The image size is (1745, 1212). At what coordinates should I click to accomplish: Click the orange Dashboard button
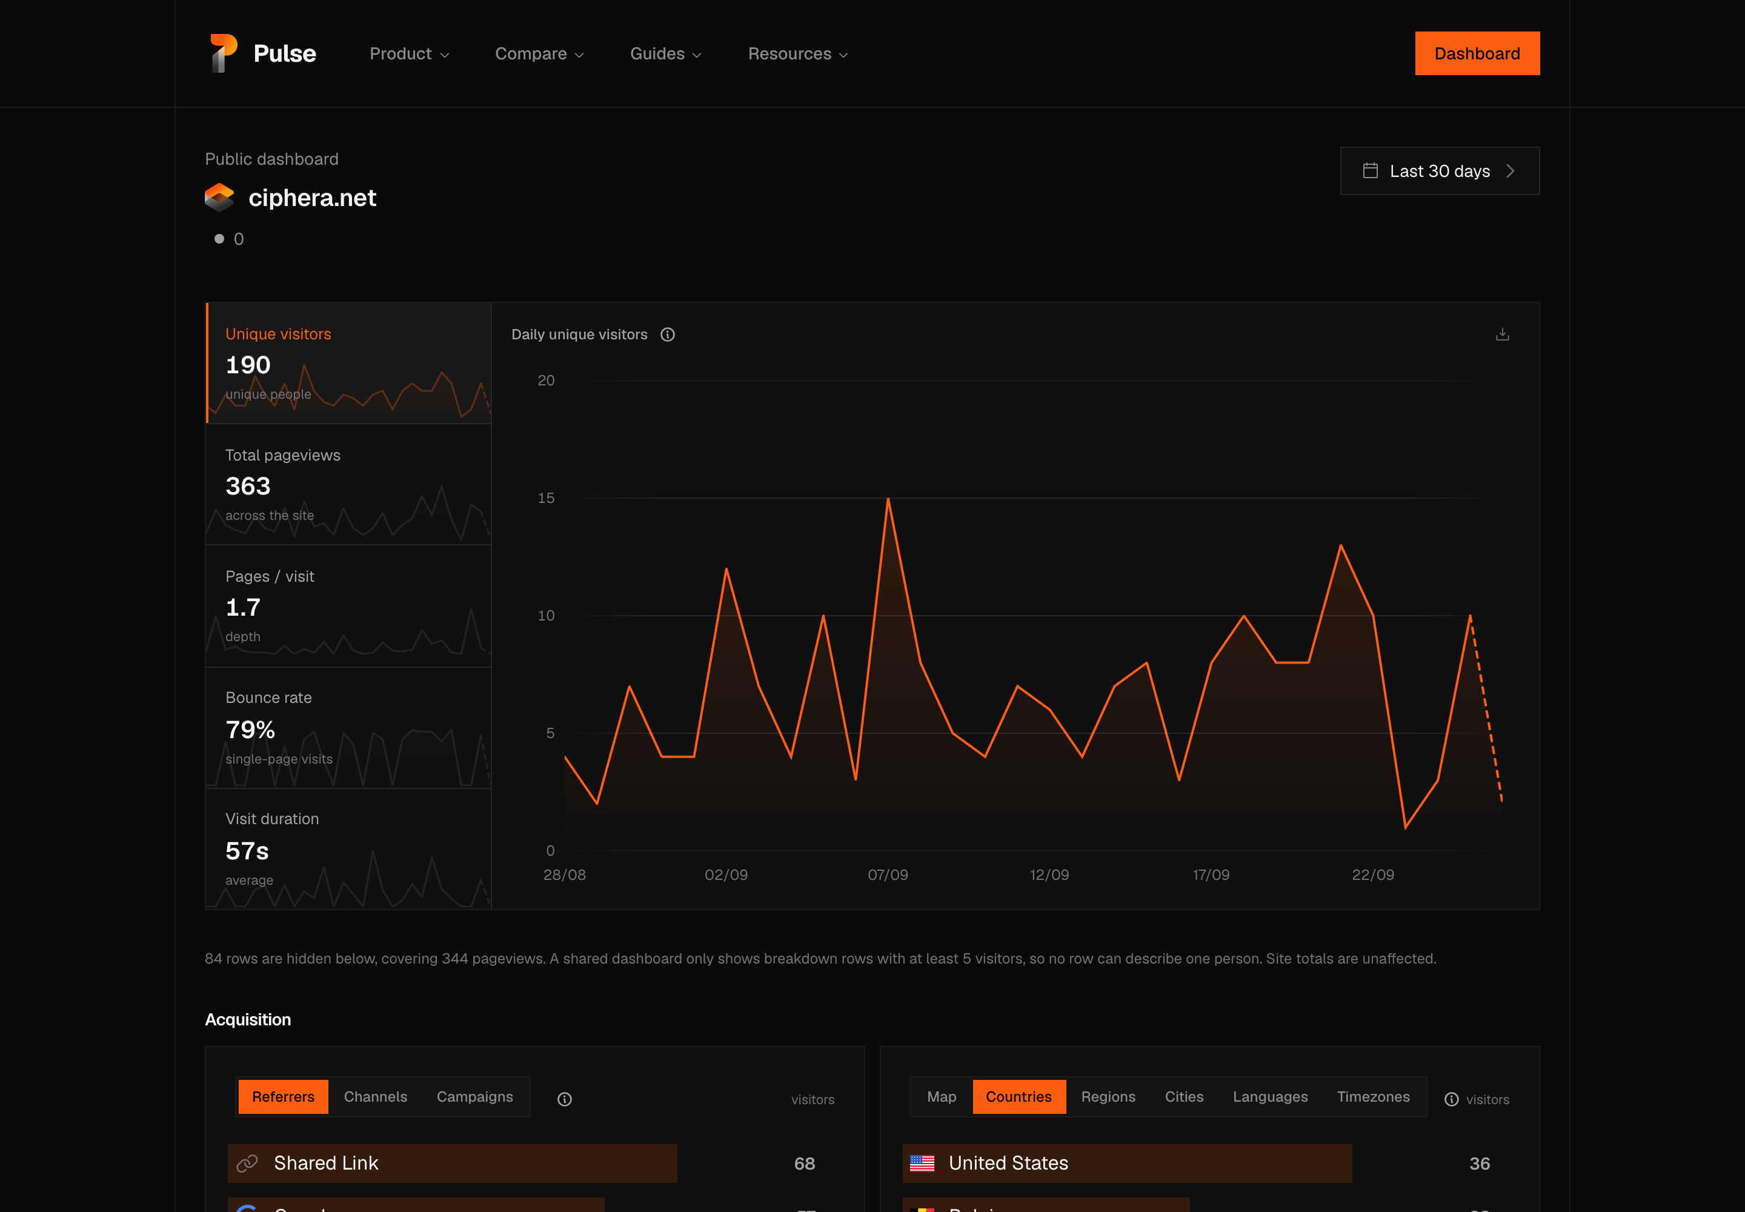click(1477, 53)
